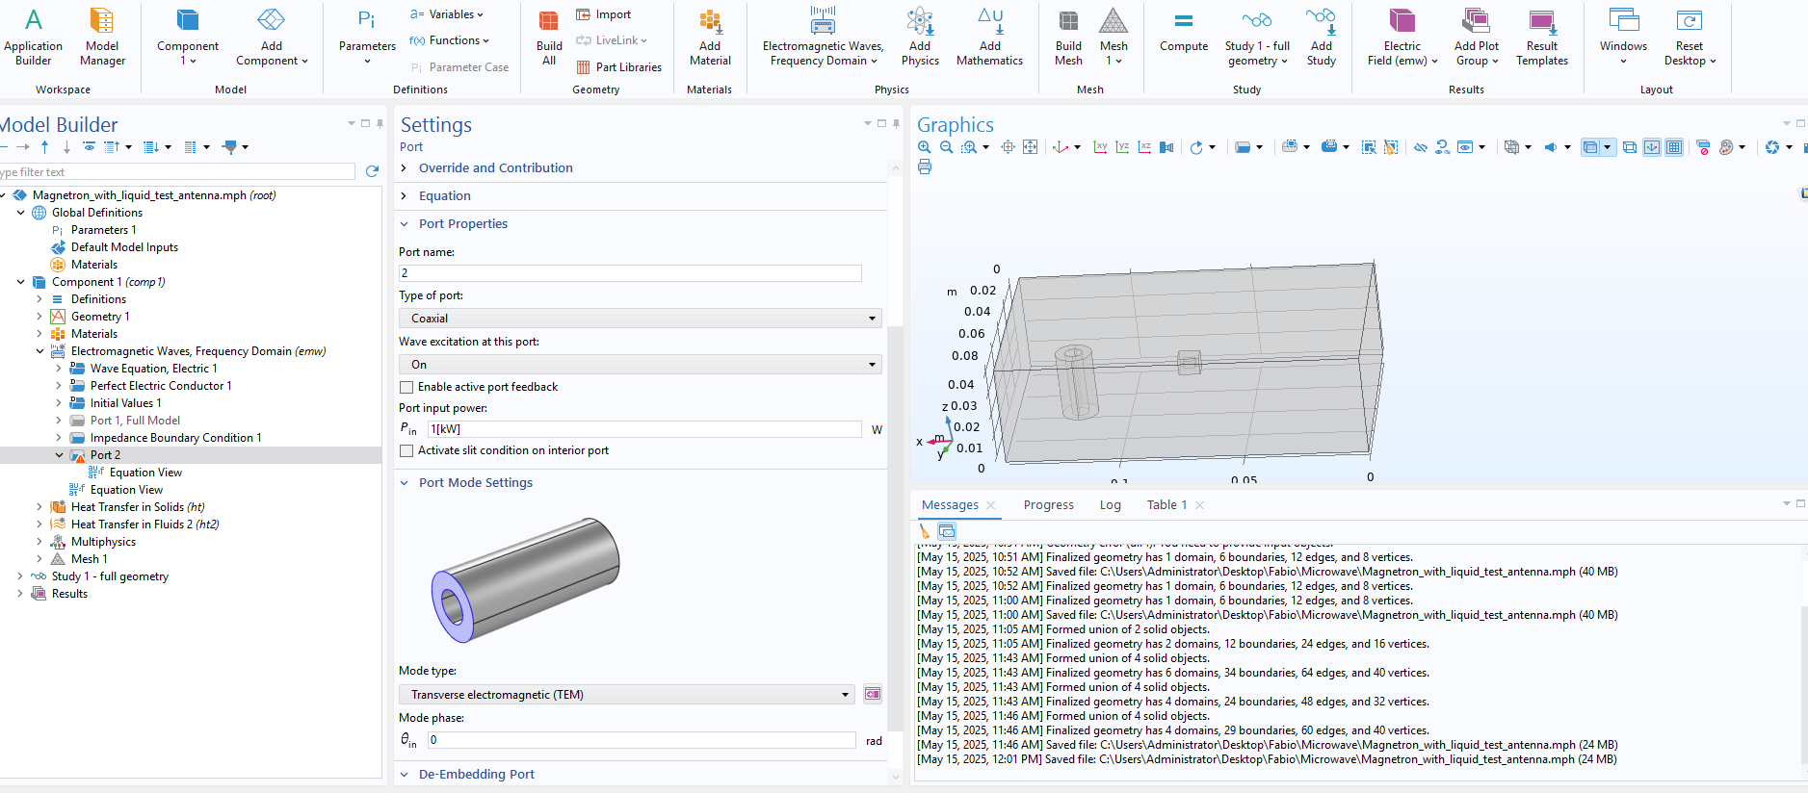The image size is (1808, 793).
Task: Select Impedance Boundary Condition 1 in the tree
Action: click(x=175, y=438)
